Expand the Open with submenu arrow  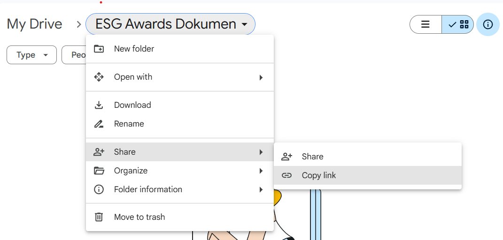(x=261, y=77)
